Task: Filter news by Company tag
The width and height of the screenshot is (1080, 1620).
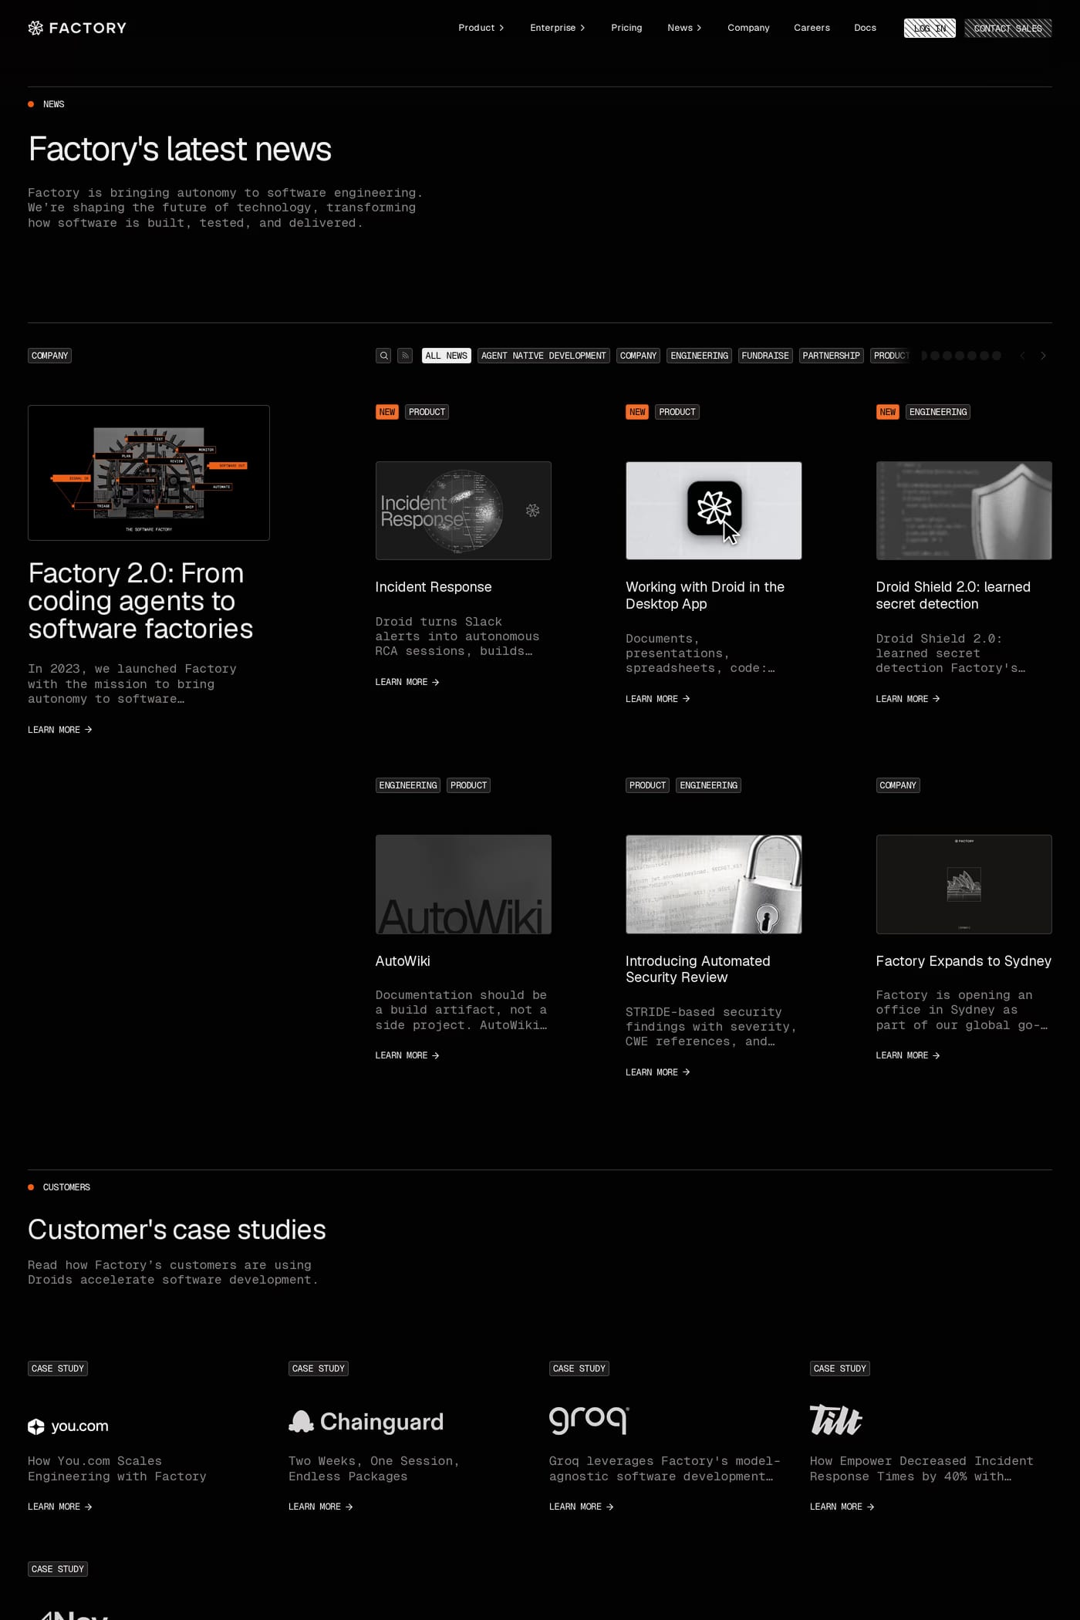Action: (x=638, y=356)
